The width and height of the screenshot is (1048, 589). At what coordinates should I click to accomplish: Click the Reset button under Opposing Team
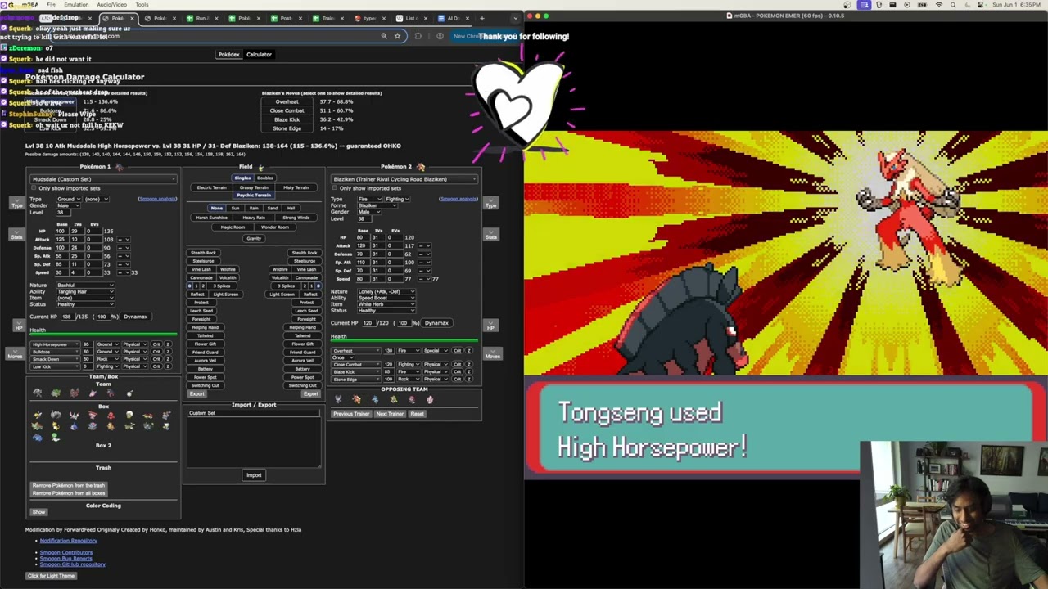point(417,414)
